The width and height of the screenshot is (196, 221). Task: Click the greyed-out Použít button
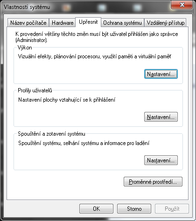[172, 208]
